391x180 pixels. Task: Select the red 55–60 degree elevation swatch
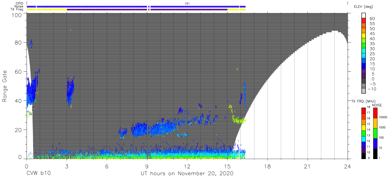click(364, 20)
